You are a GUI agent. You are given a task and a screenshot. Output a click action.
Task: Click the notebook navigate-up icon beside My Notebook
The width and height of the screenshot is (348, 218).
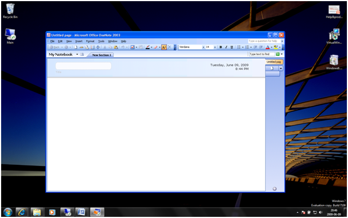(x=82, y=55)
